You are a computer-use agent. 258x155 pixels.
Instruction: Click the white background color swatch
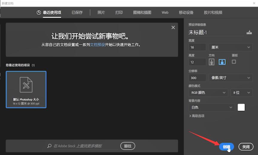pyautogui.click(x=241, y=107)
